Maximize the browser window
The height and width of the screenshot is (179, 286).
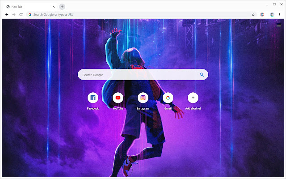coord(274,4)
